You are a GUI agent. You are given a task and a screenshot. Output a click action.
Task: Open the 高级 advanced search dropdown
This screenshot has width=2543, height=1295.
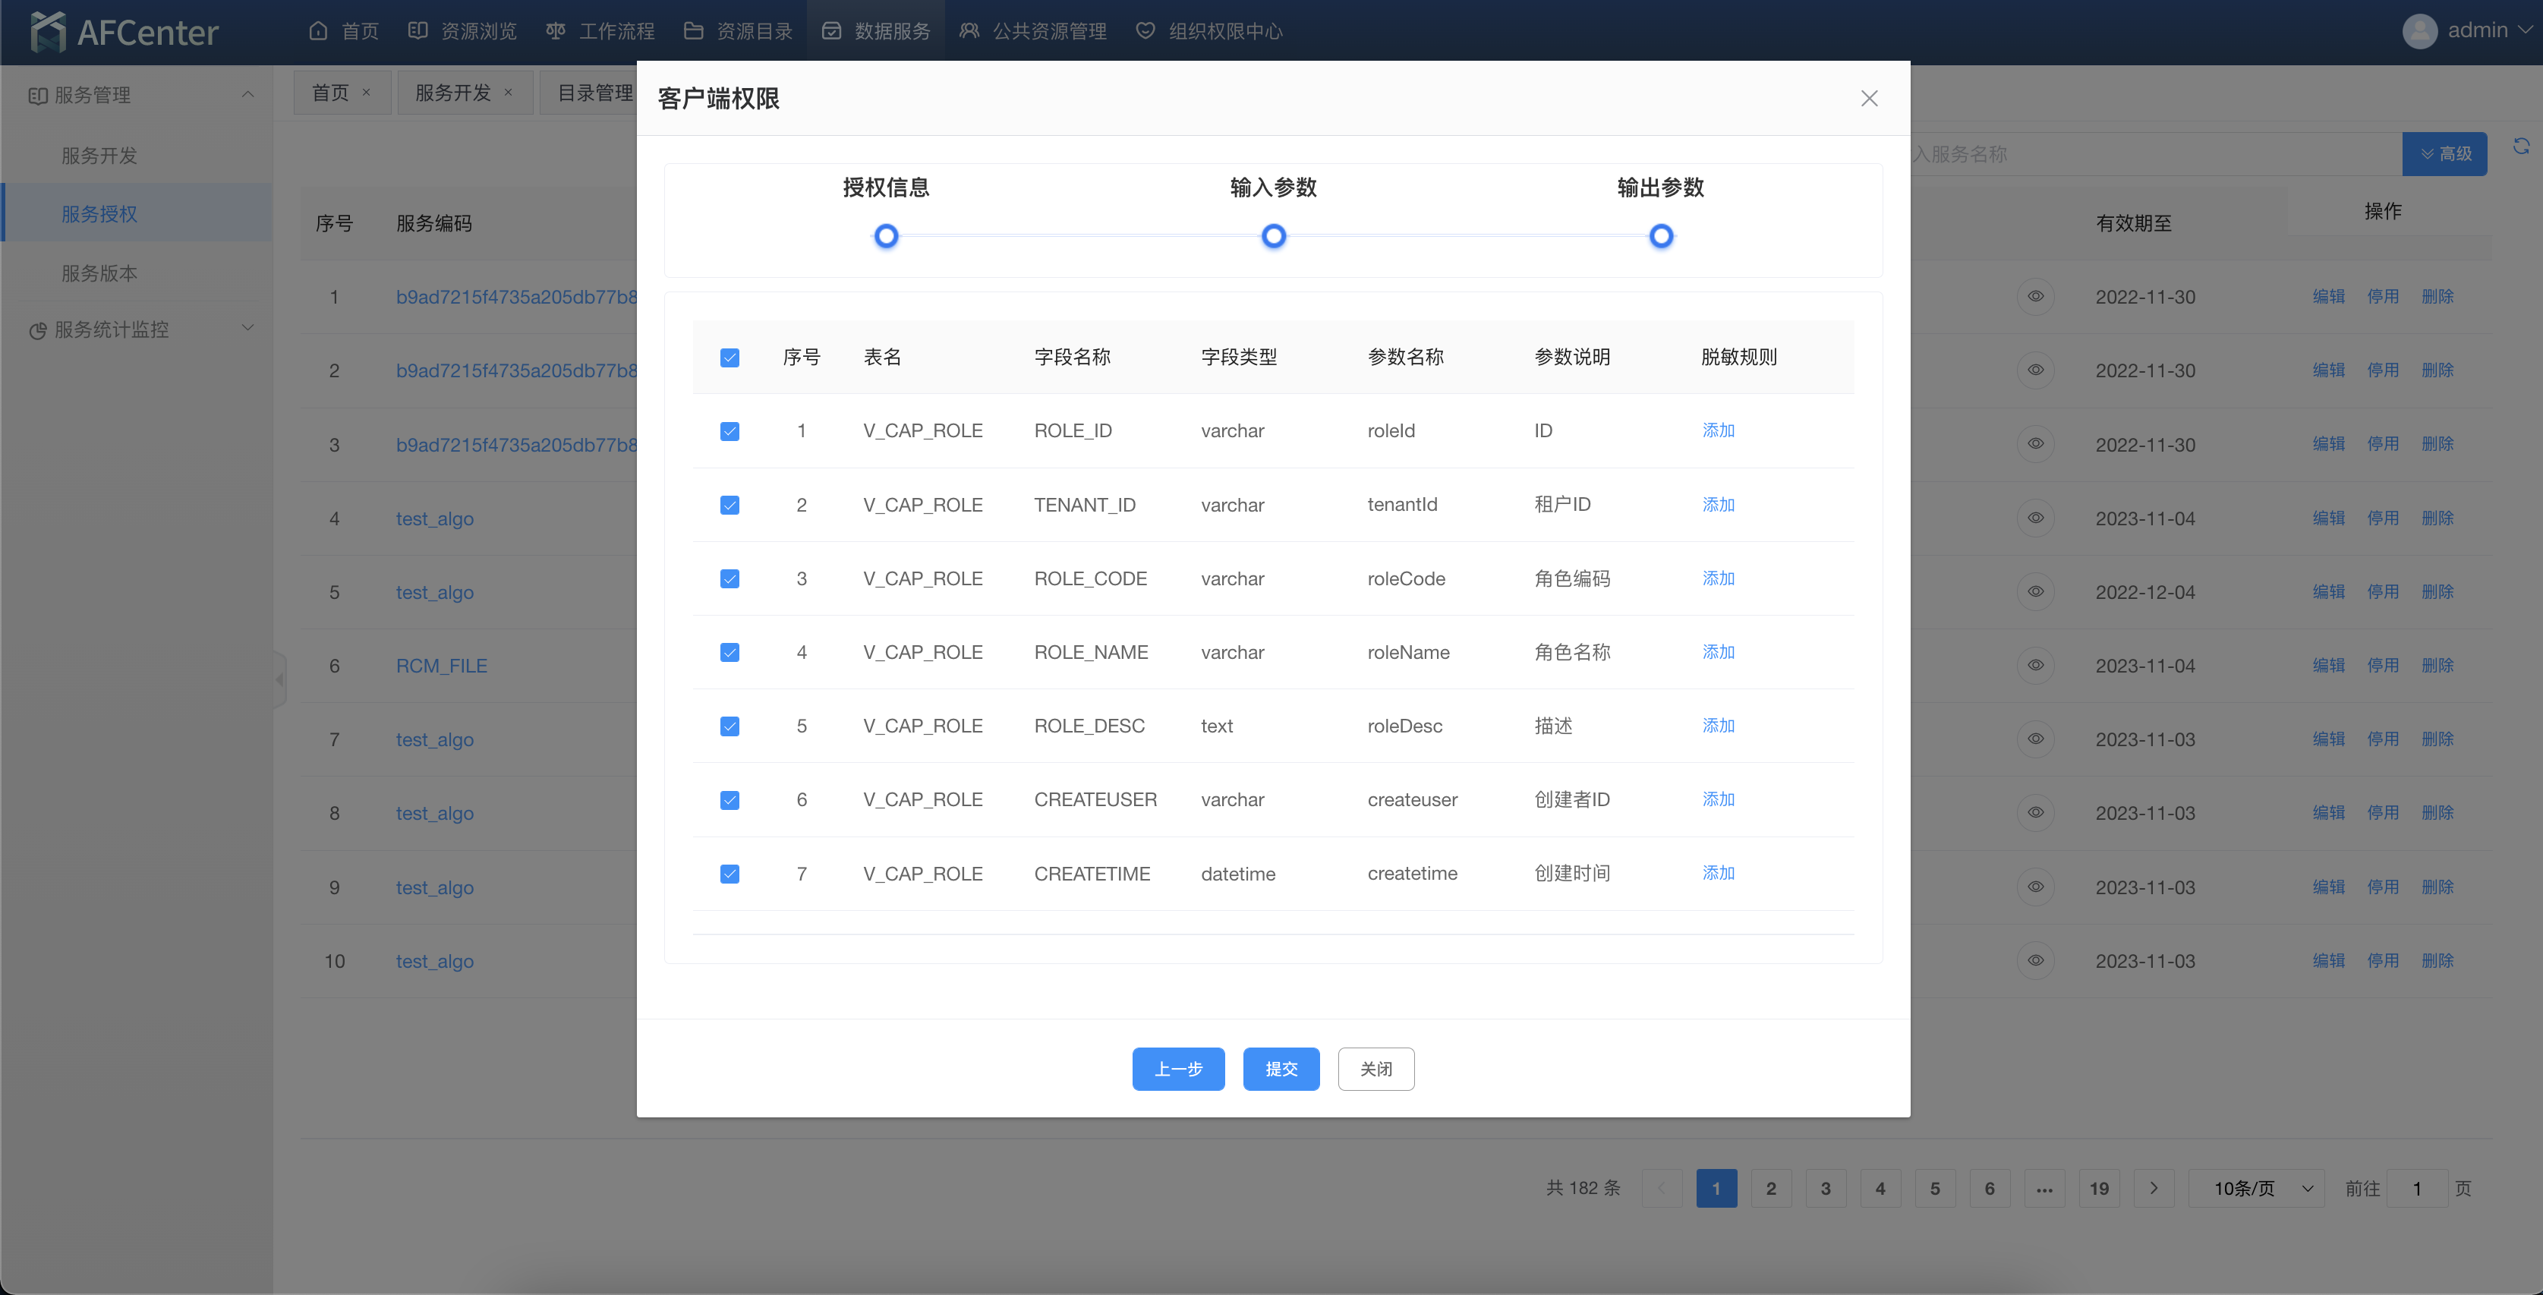pyautogui.click(x=2444, y=154)
